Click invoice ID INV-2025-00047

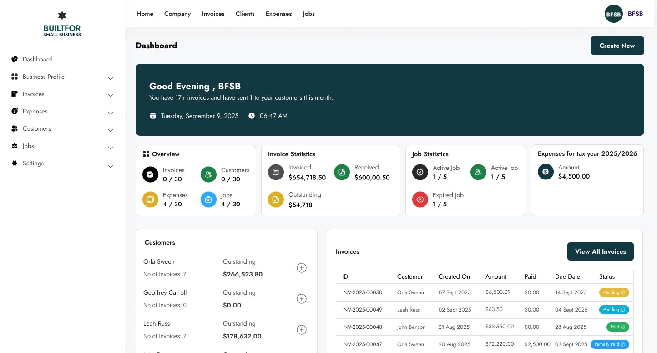click(362, 344)
